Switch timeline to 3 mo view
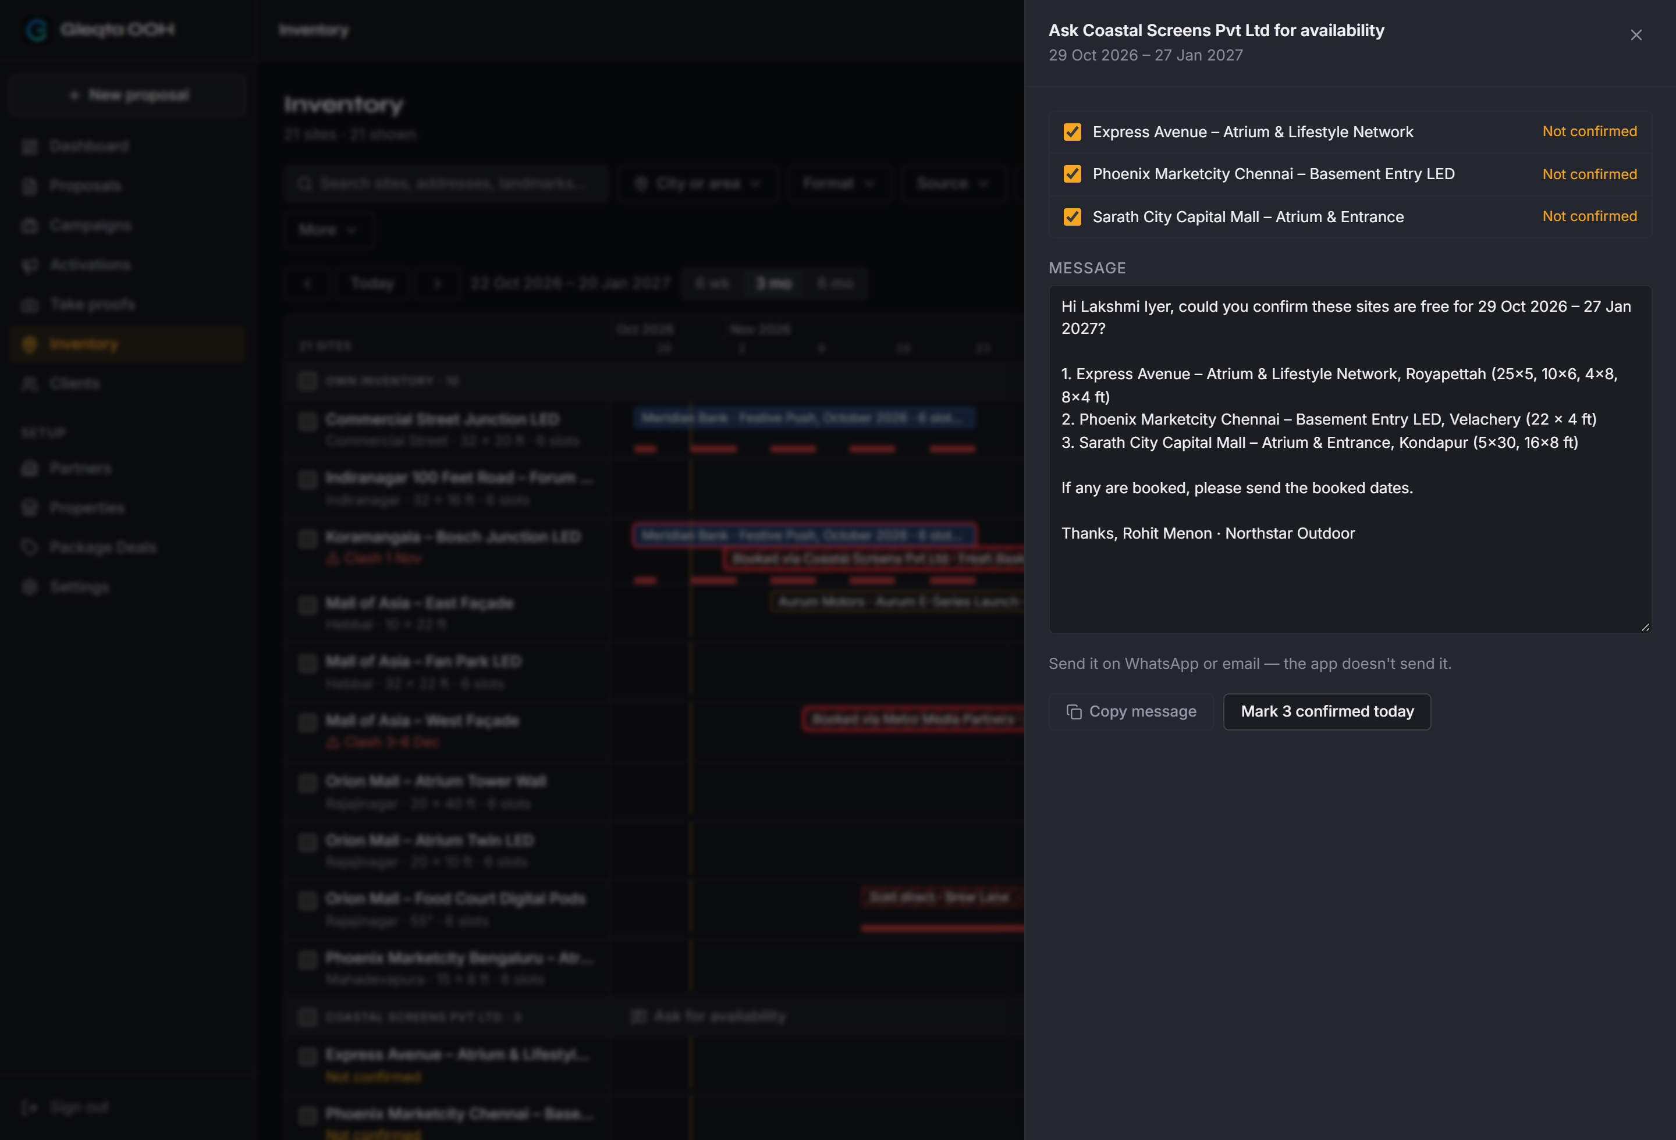1676x1140 pixels. (x=774, y=283)
